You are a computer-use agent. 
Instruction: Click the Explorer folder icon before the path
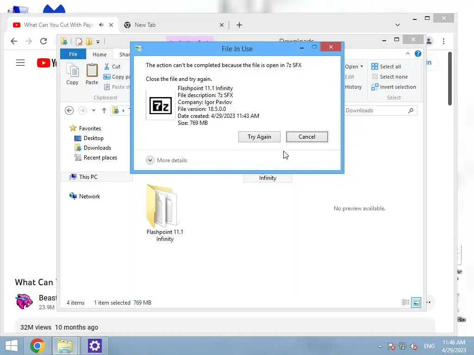(115, 110)
